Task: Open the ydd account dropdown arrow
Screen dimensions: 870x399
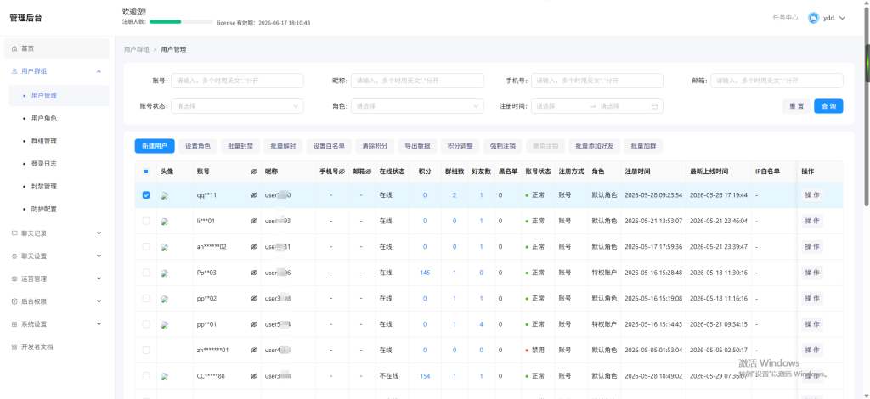Action: click(842, 18)
